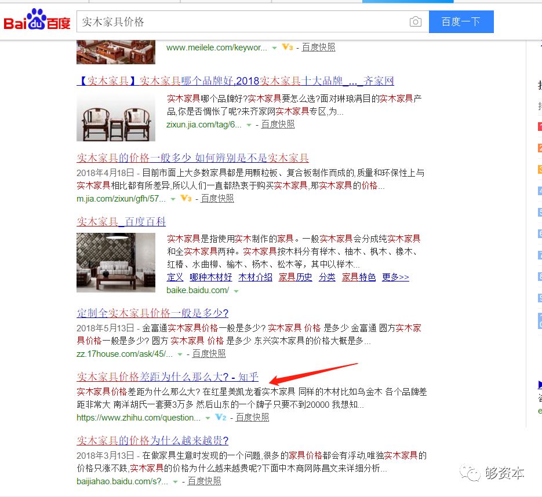
Task: Open 实木家具的价格一般多少 result title
Action: [x=192, y=158]
